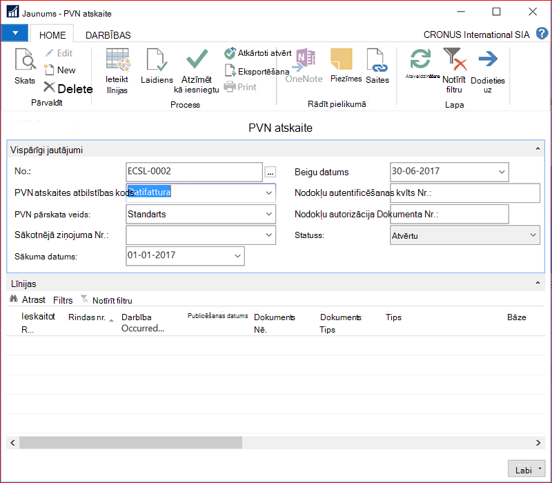The width and height of the screenshot is (552, 483).
Task: Click the Dodieties uz arrow icon
Action: tap(488, 59)
